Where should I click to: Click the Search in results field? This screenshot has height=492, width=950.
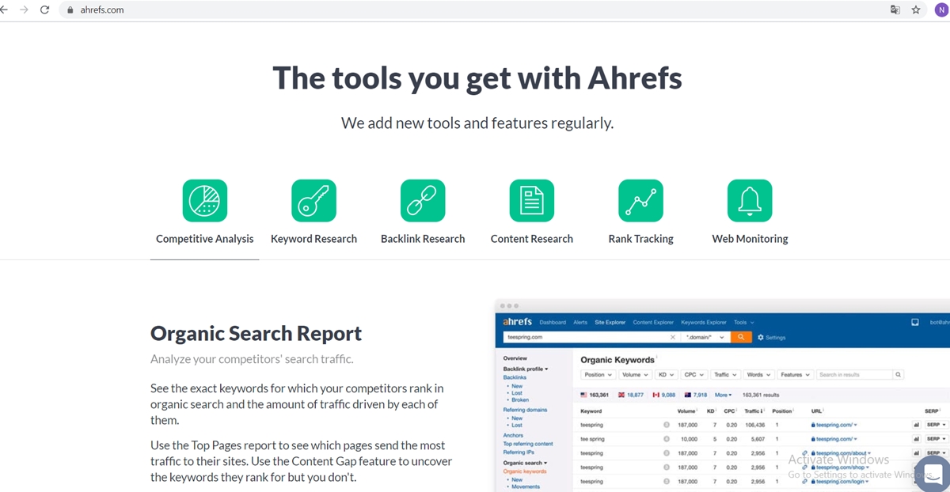click(x=855, y=375)
